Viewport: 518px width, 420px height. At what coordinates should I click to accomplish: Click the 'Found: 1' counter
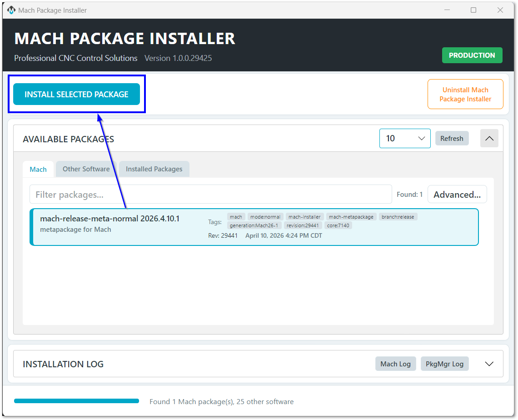tap(410, 194)
